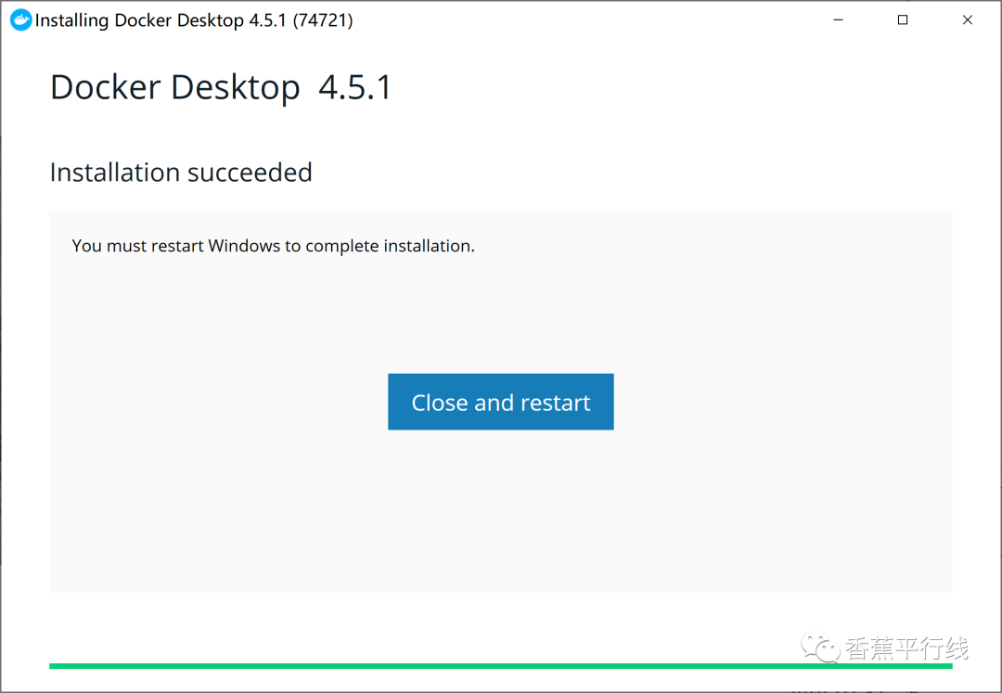Click the green progress bar at the bottom
This screenshot has width=1002, height=693.
501,666
